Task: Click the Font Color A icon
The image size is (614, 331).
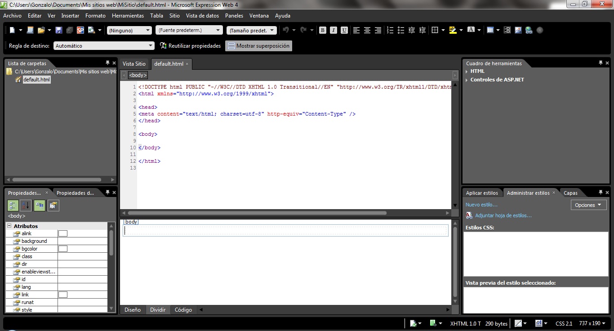Action: tap(471, 30)
